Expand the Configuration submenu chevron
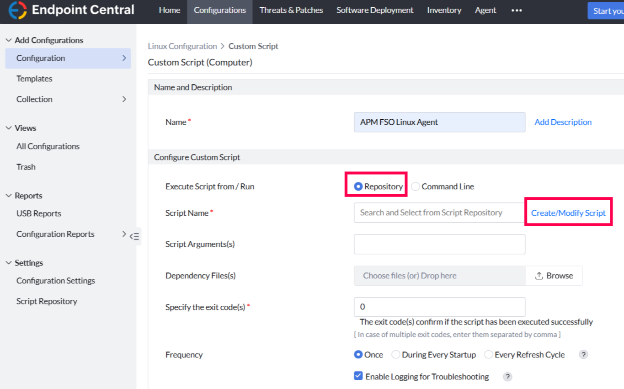This screenshot has height=389, width=624. 124,58
